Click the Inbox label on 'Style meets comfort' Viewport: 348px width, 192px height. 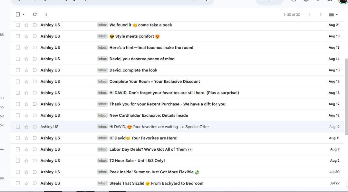tap(102, 36)
